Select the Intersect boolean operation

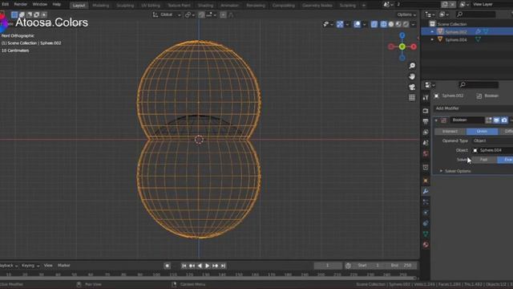click(450, 132)
